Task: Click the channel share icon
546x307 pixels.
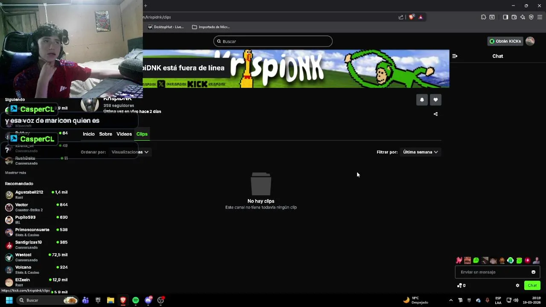Action: tap(436, 114)
